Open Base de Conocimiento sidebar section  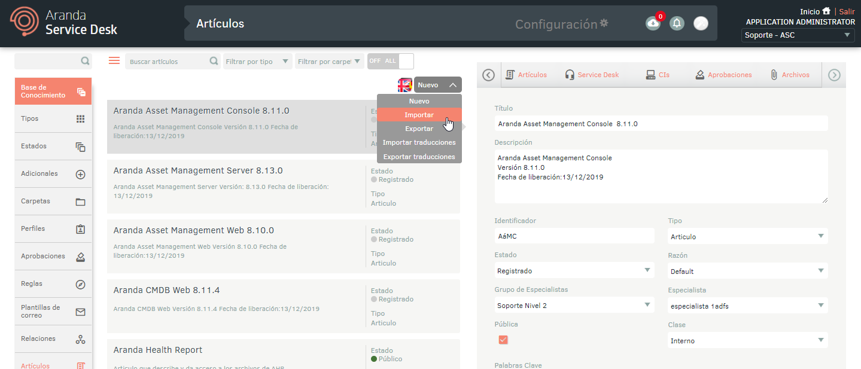53,92
